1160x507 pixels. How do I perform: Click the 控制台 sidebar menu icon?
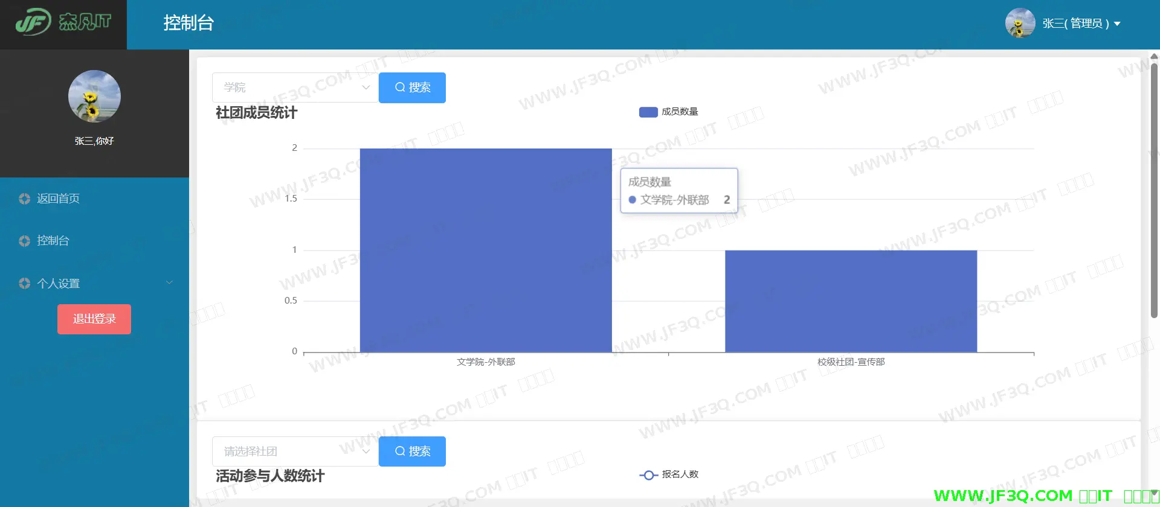24,241
